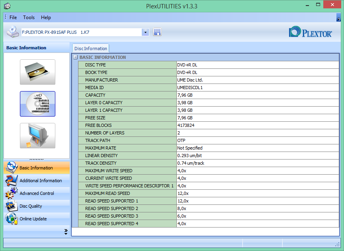344x251 pixels.
Task: Select the LAYER 0 CAPACITY row
Action: [209, 103]
